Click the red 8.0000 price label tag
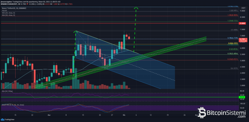249x122 pixels. tap(242, 23)
